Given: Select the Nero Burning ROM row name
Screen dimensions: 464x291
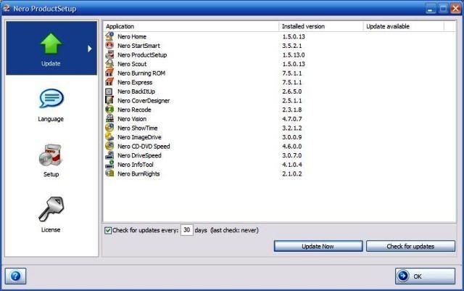Looking at the screenshot, I should 141,73.
